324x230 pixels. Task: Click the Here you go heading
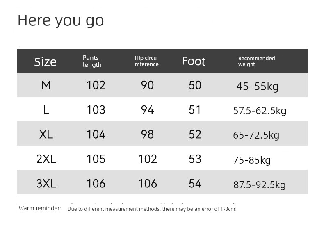(61, 20)
